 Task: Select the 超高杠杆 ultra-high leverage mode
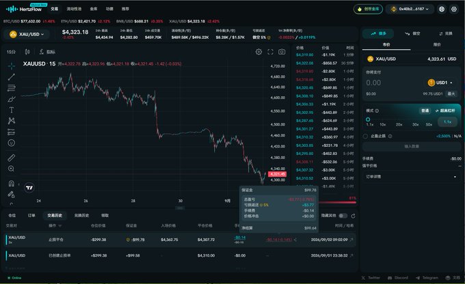[x=445, y=111]
